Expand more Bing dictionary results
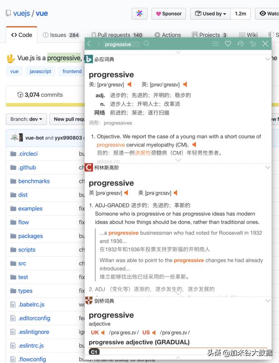 click(178, 160)
